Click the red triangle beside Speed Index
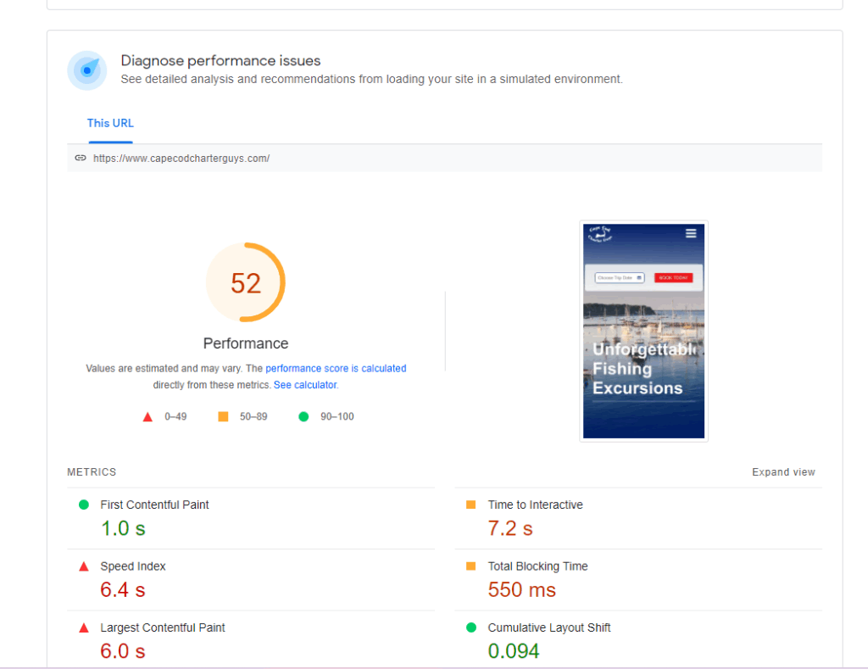 click(x=84, y=566)
